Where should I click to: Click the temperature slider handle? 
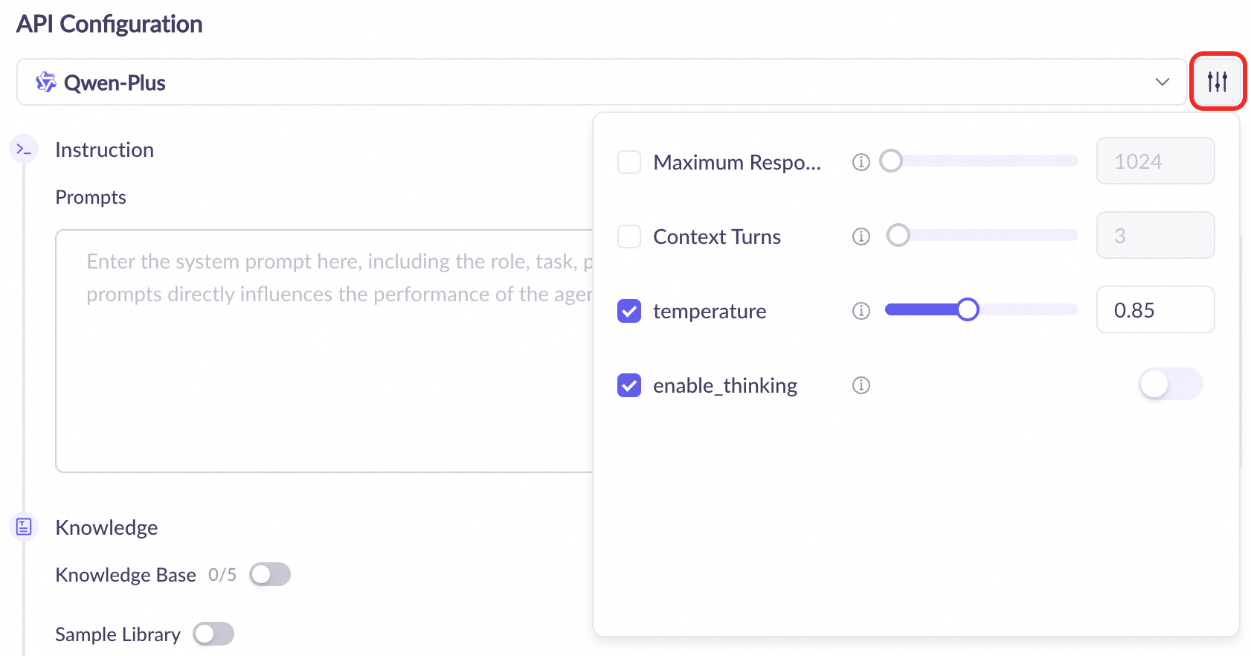(x=968, y=309)
